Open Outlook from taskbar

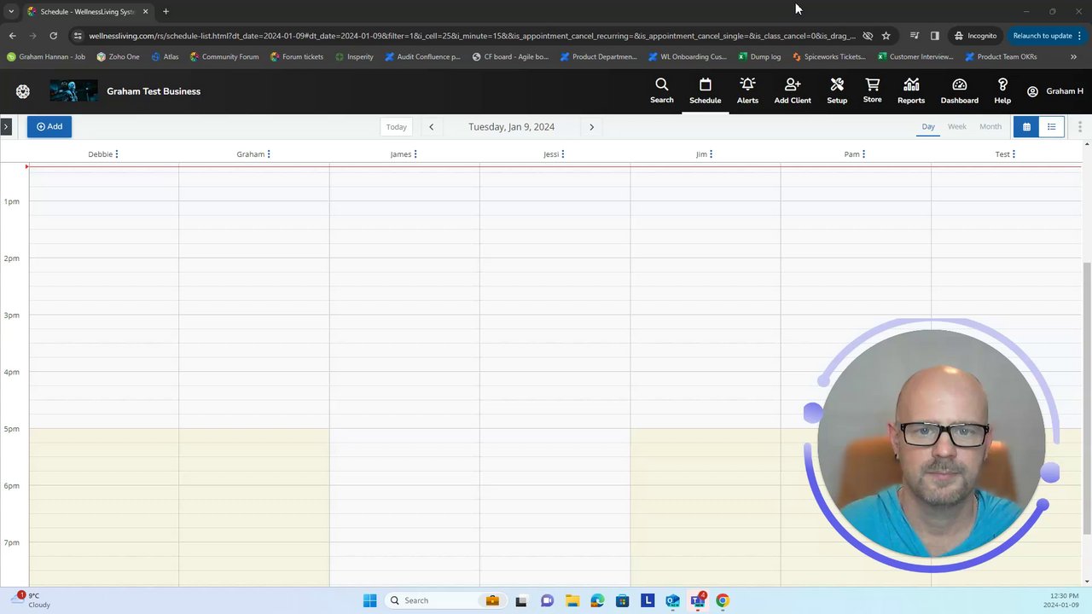[x=672, y=600]
